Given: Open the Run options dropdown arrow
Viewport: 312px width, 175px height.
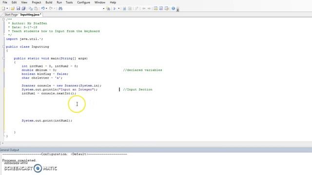Looking at the screenshot, I should (x=119, y=9).
